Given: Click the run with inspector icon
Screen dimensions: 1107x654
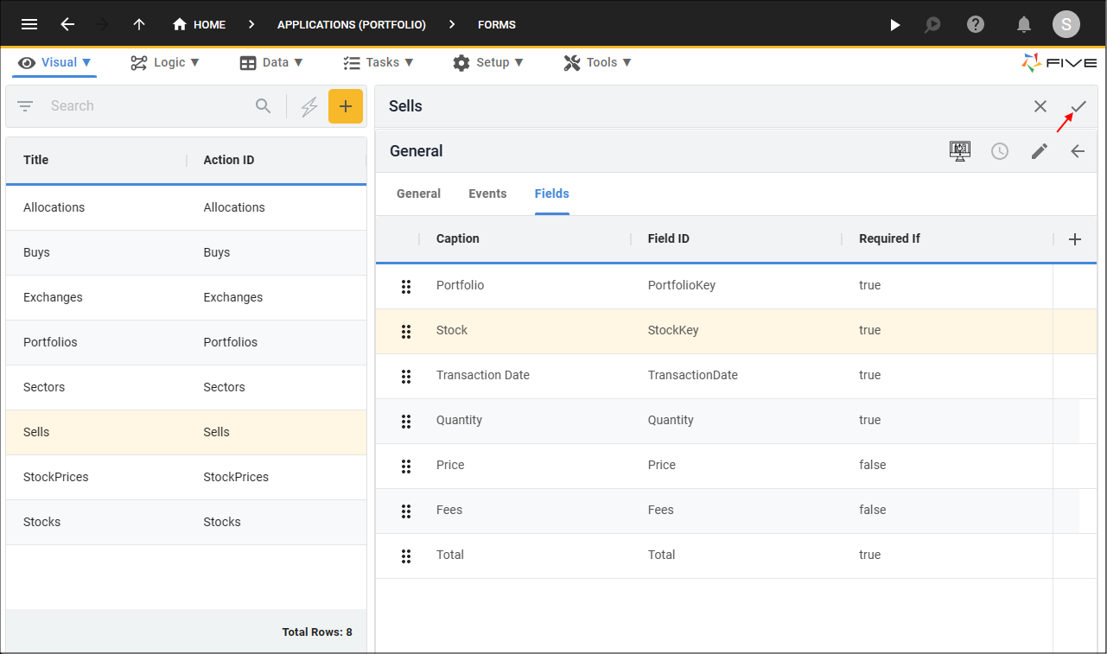Looking at the screenshot, I should tap(932, 25).
